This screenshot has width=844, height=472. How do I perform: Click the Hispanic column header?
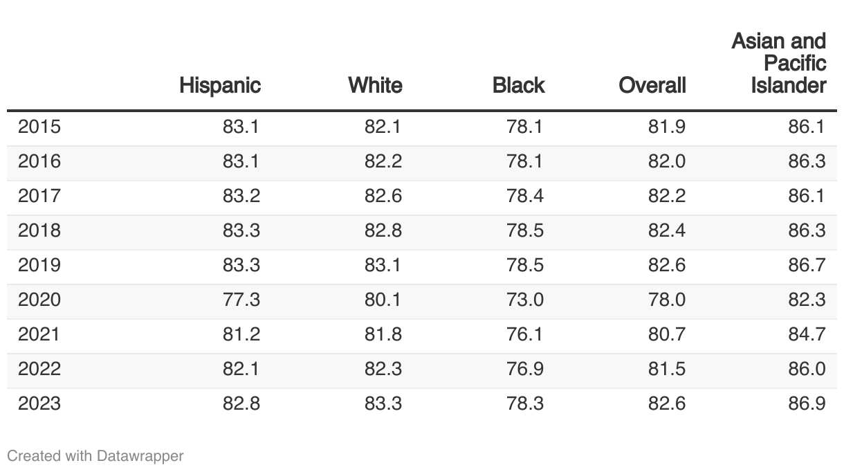point(219,85)
